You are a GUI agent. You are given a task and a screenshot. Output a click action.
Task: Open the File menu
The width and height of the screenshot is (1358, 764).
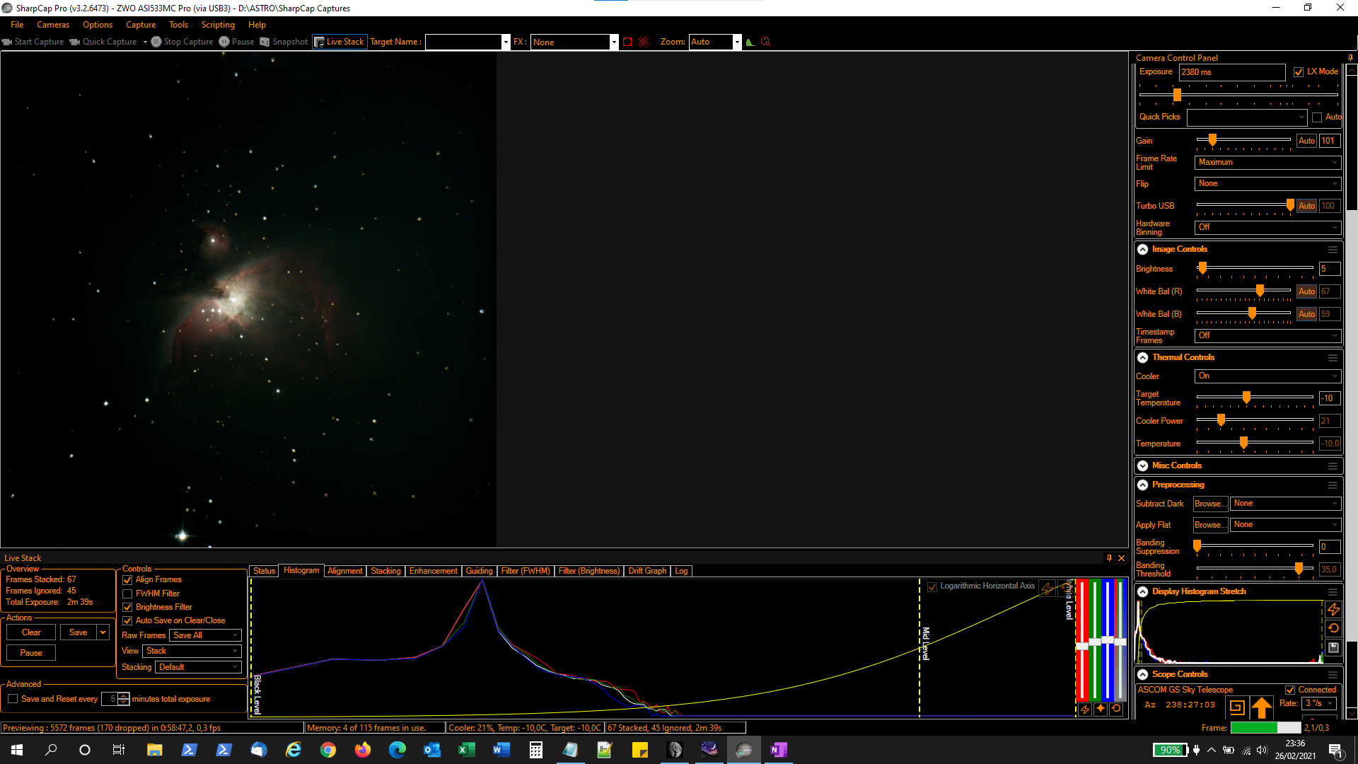(x=17, y=25)
